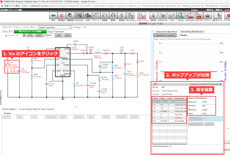This screenshot has width=230, height=155.
Task: Toggle the Marker checkbox
Action: pyautogui.click(x=178, y=35)
